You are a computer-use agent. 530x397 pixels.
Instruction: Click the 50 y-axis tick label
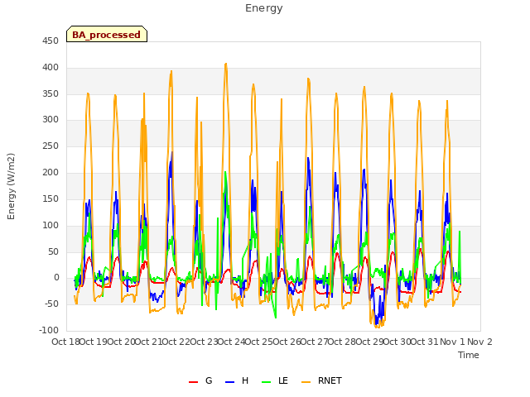click(x=53, y=251)
